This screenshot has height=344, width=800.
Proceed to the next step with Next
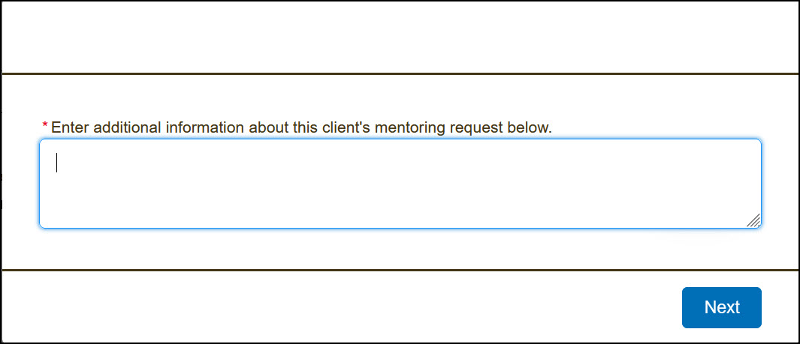721,307
